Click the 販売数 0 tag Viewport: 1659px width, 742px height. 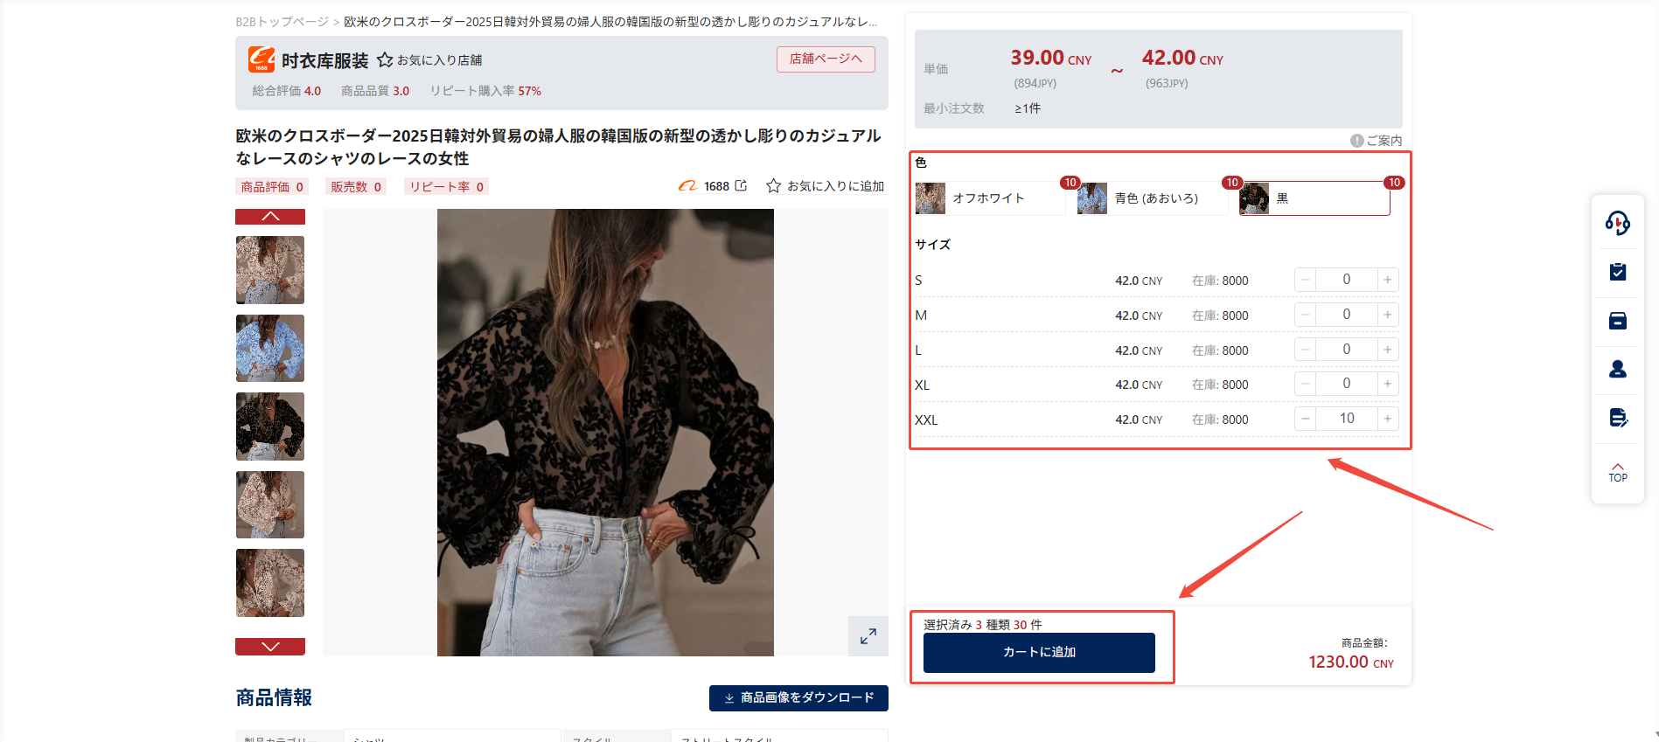356,187
